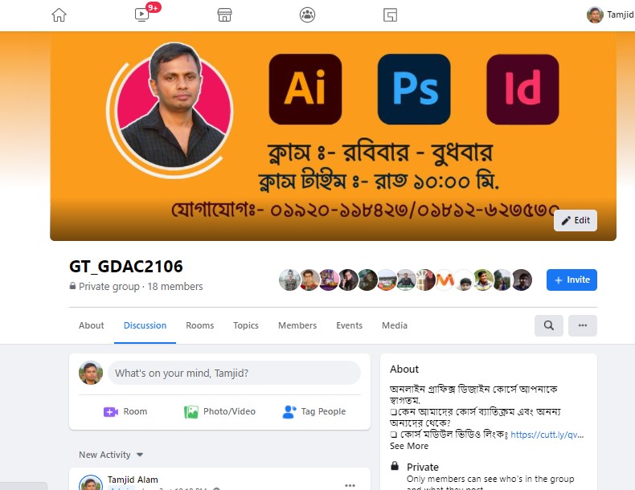Open post options three-dot menu

pos(350,484)
